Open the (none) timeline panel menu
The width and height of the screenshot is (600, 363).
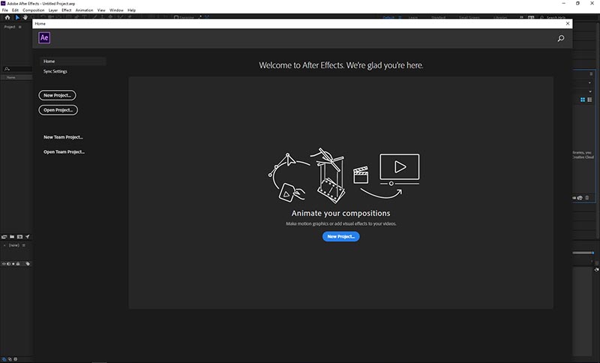[x=24, y=245]
